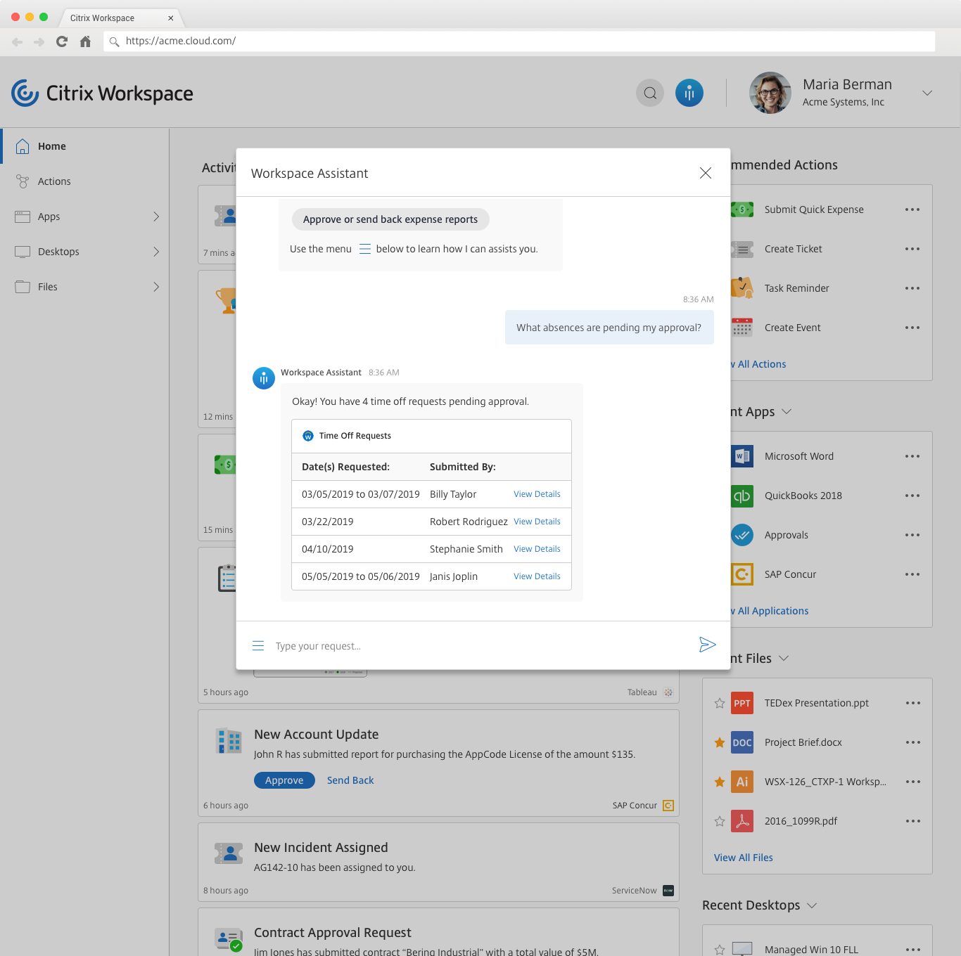
Task: Select Home in the sidebar
Action: pyautogui.click(x=52, y=146)
